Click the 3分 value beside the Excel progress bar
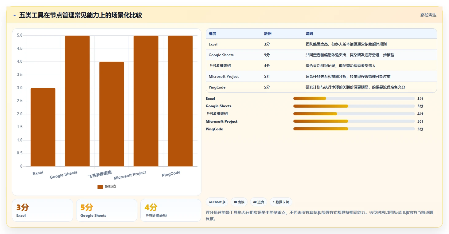This screenshot has width=449, height=234. (x=420, y=99)
